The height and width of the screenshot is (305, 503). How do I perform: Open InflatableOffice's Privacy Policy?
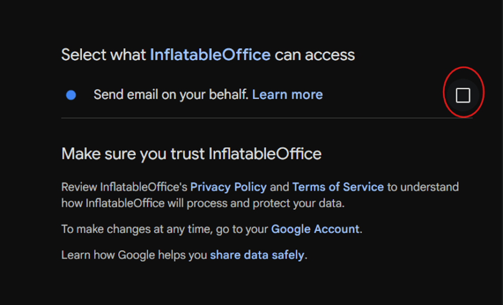point(228,187)
